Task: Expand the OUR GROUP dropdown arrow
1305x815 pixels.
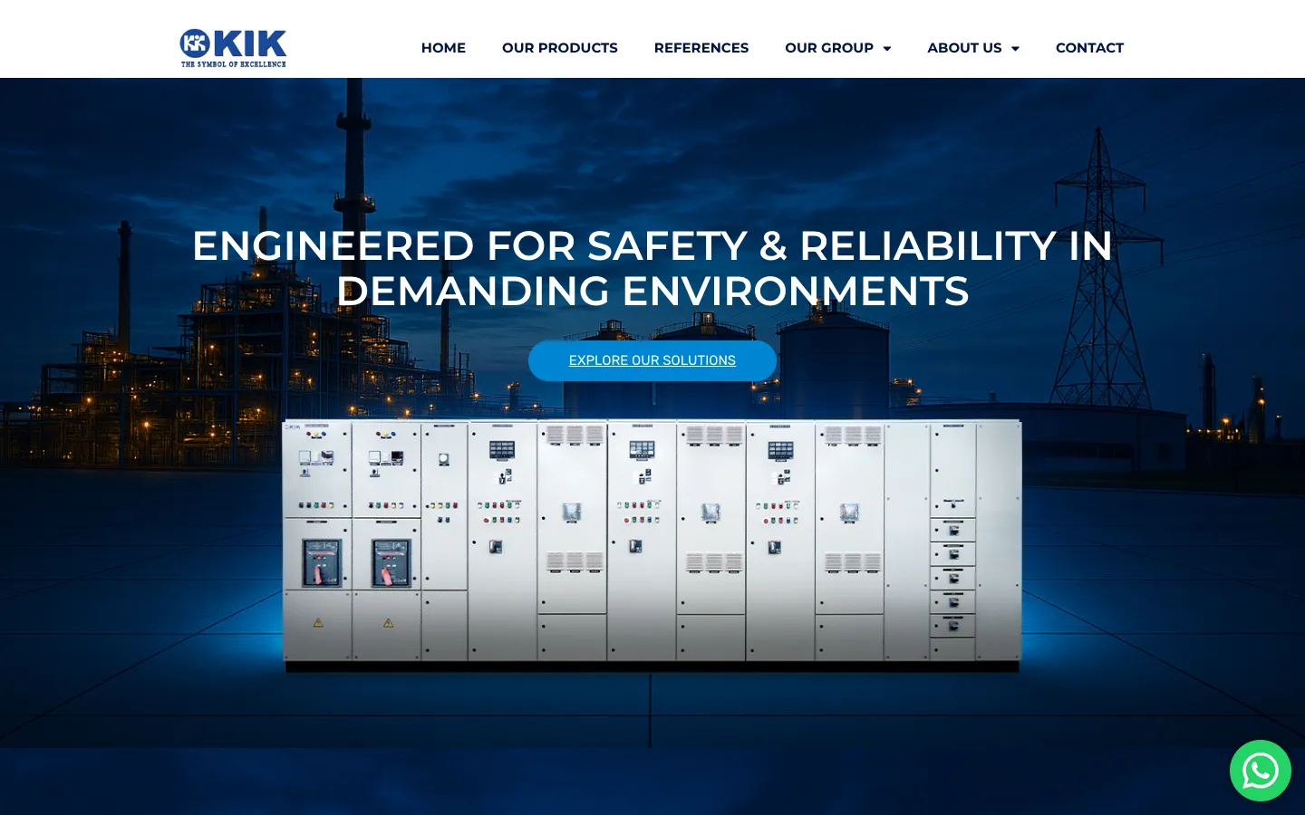Action: coord(887,49)
